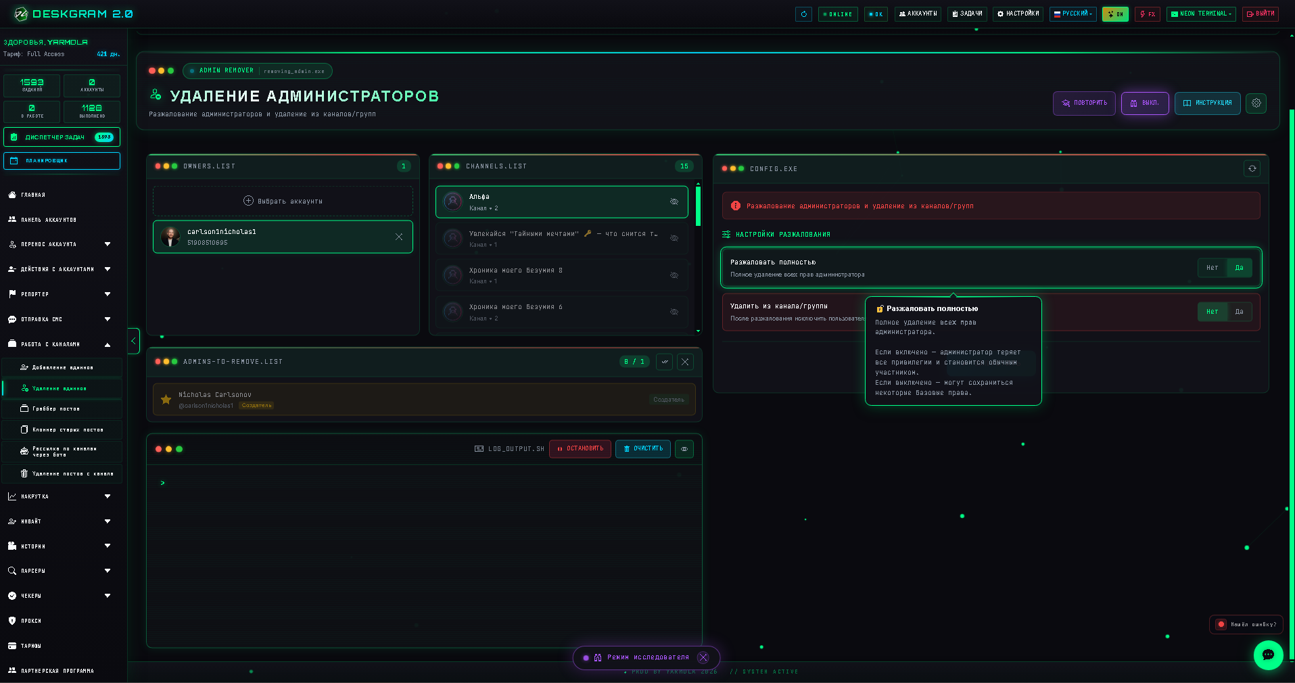Screen dimensions: 1295x683
Task: Collapse Работа с каналами section
Action: (x=61, y=344)
